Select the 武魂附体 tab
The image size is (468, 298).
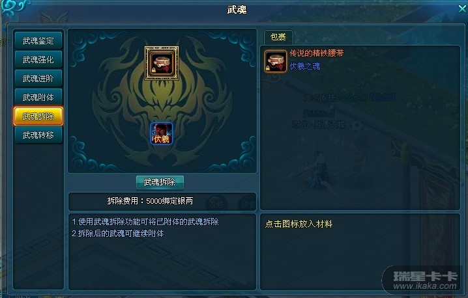click(x=38, y=97)
